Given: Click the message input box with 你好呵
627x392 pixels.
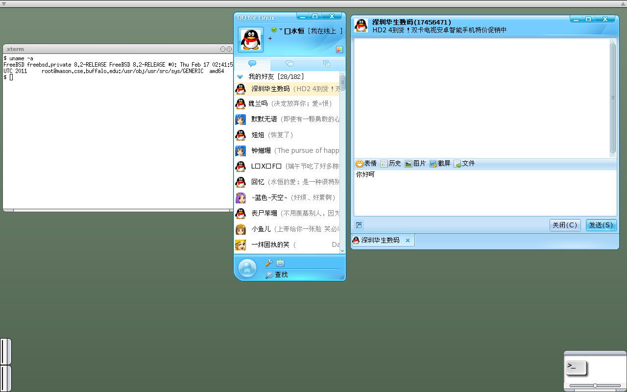Looking at the screenshot, I should (485, 193).
